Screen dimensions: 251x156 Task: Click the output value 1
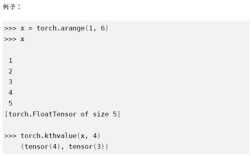coord(10,61)
